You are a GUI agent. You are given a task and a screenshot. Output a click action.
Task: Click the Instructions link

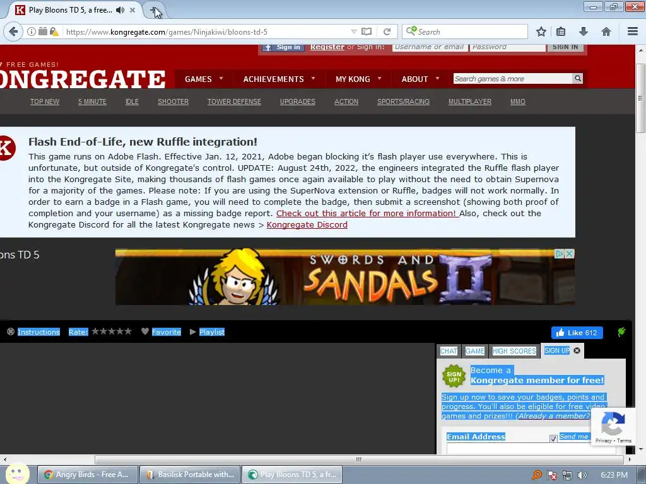(x=38, y=331)
